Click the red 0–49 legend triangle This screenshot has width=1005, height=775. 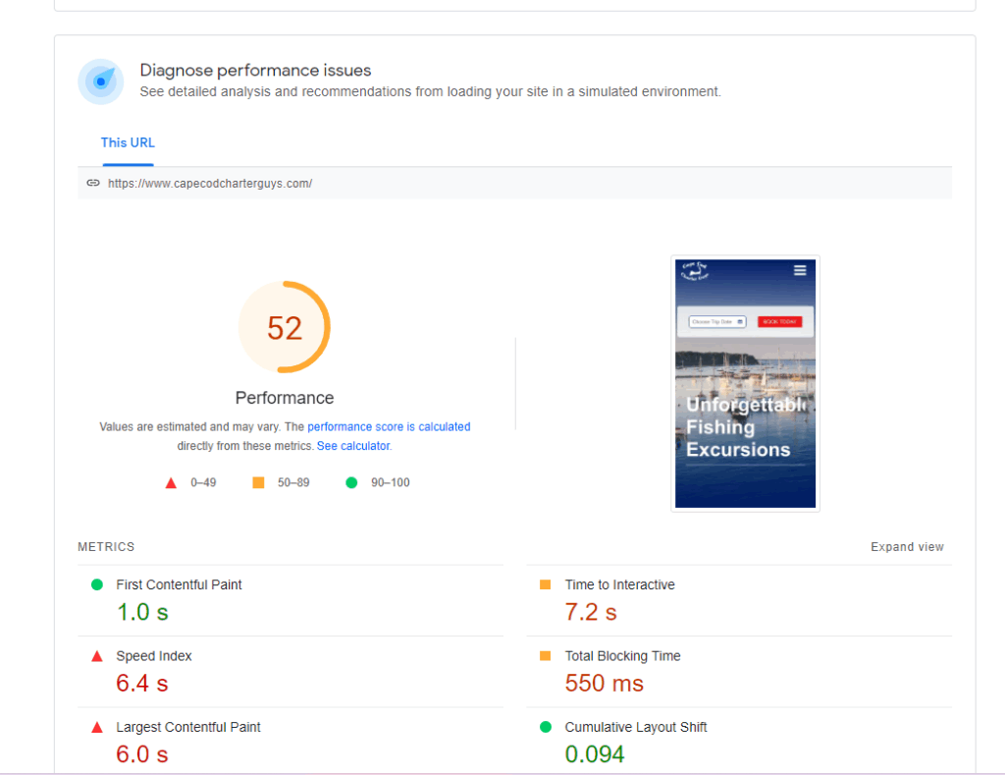(171, 483)
